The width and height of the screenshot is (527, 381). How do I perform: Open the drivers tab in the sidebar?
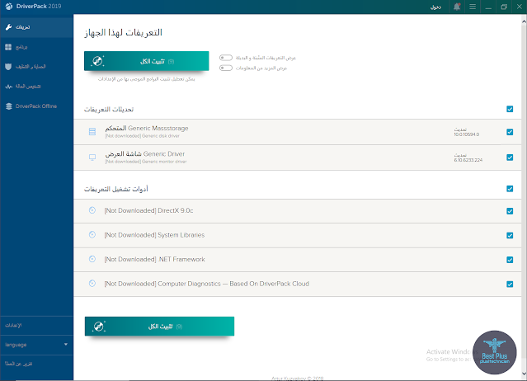[36, 27]
